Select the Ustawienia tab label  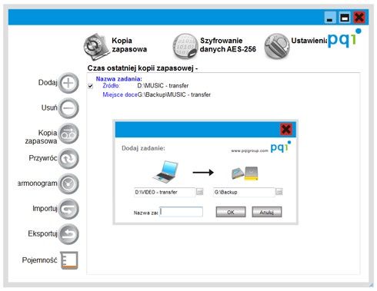[x=309, y=41]
